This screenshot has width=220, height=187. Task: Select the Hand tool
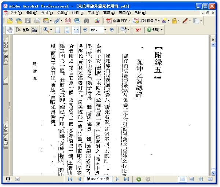pos(10,30)
